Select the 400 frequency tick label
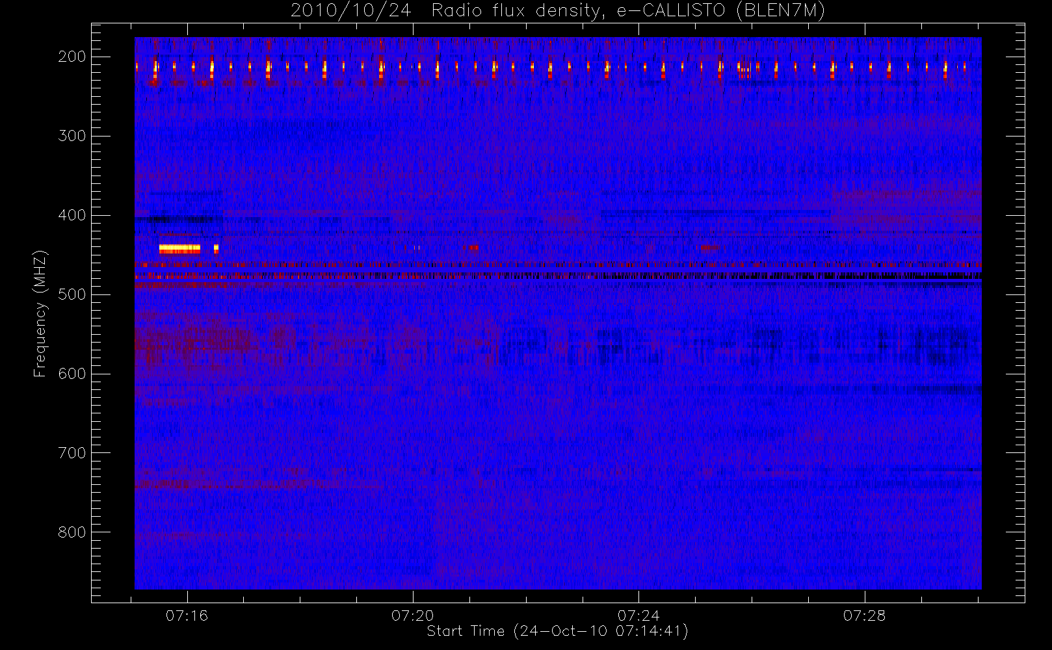Viewport: 1052px width, 650px height. (72, 215)
